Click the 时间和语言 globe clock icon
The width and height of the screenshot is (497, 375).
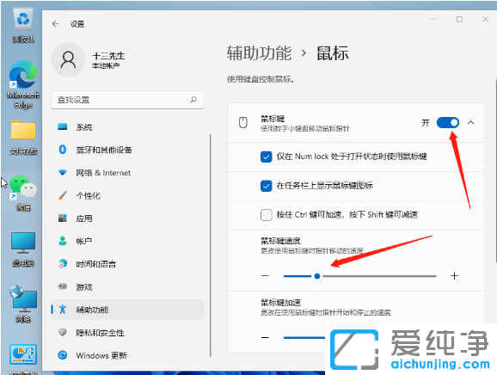[63, 264]
